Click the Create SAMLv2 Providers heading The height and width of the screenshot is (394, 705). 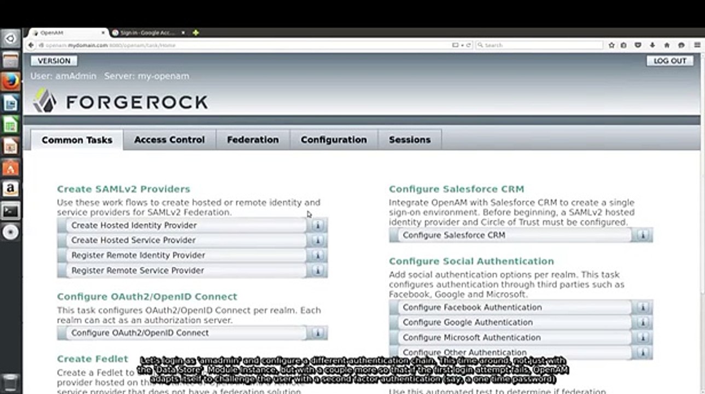coord(124,189)
